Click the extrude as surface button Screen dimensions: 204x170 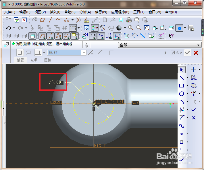pos(28,53)
